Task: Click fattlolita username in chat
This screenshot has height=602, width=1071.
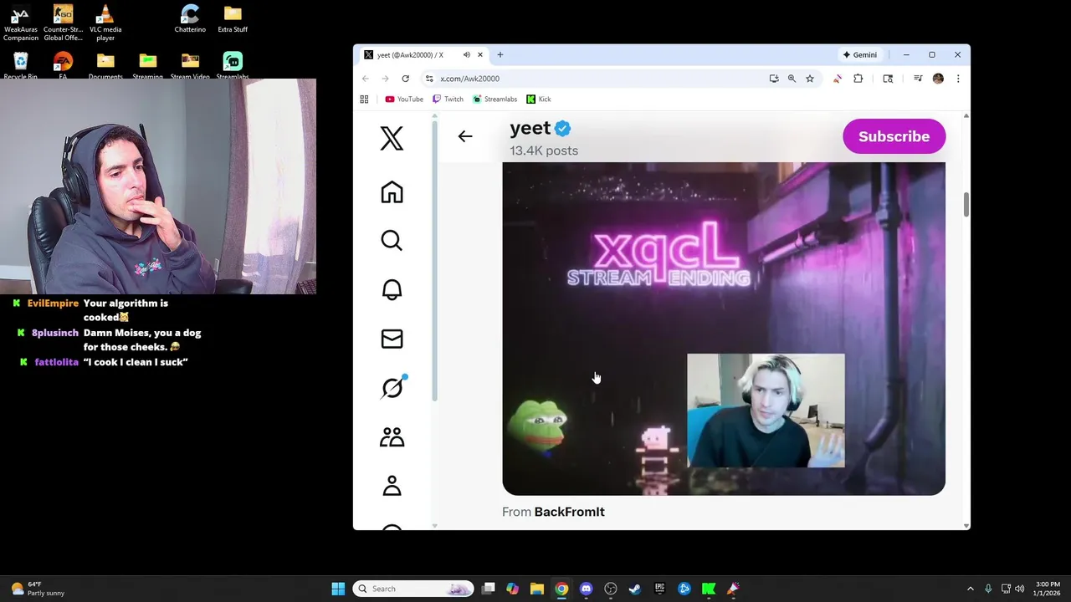Action: click(x=57, y=362)
